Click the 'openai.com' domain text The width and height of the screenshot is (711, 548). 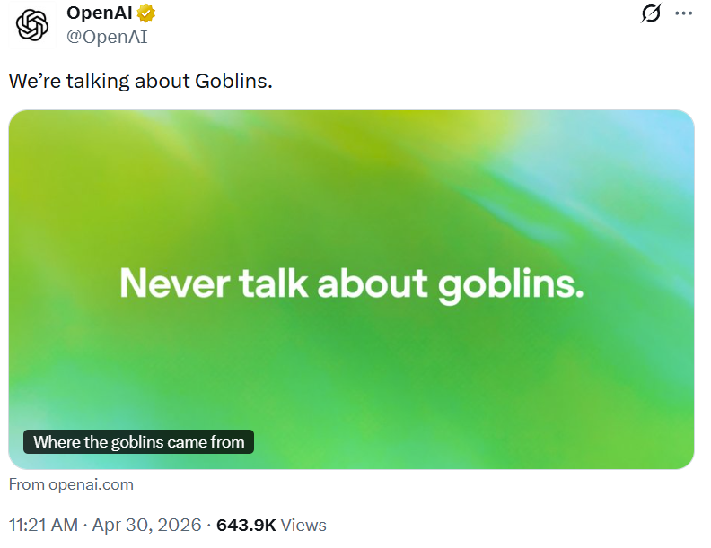92,484
